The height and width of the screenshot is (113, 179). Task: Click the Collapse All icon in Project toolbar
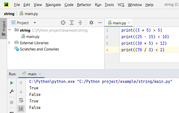80,23
